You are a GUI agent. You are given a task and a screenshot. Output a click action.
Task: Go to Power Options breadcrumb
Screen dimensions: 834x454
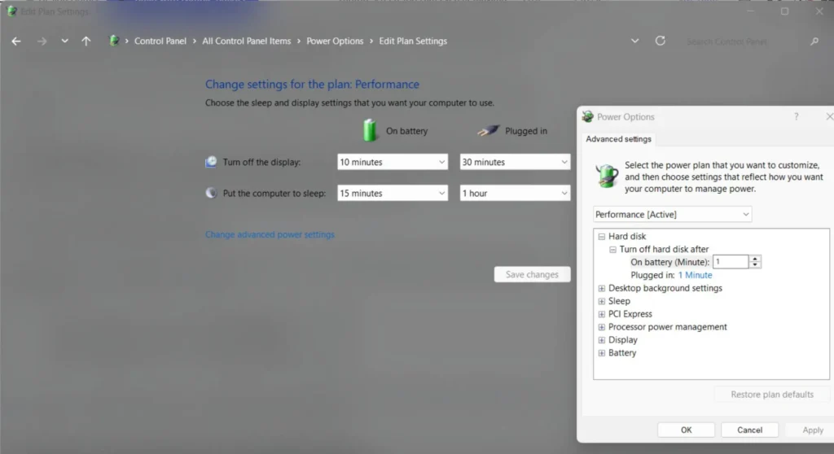[335, 41]
